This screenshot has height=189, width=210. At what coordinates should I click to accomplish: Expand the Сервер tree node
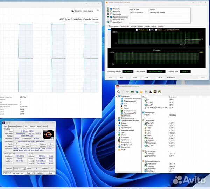pyautogui.click(x=117, y=123)
